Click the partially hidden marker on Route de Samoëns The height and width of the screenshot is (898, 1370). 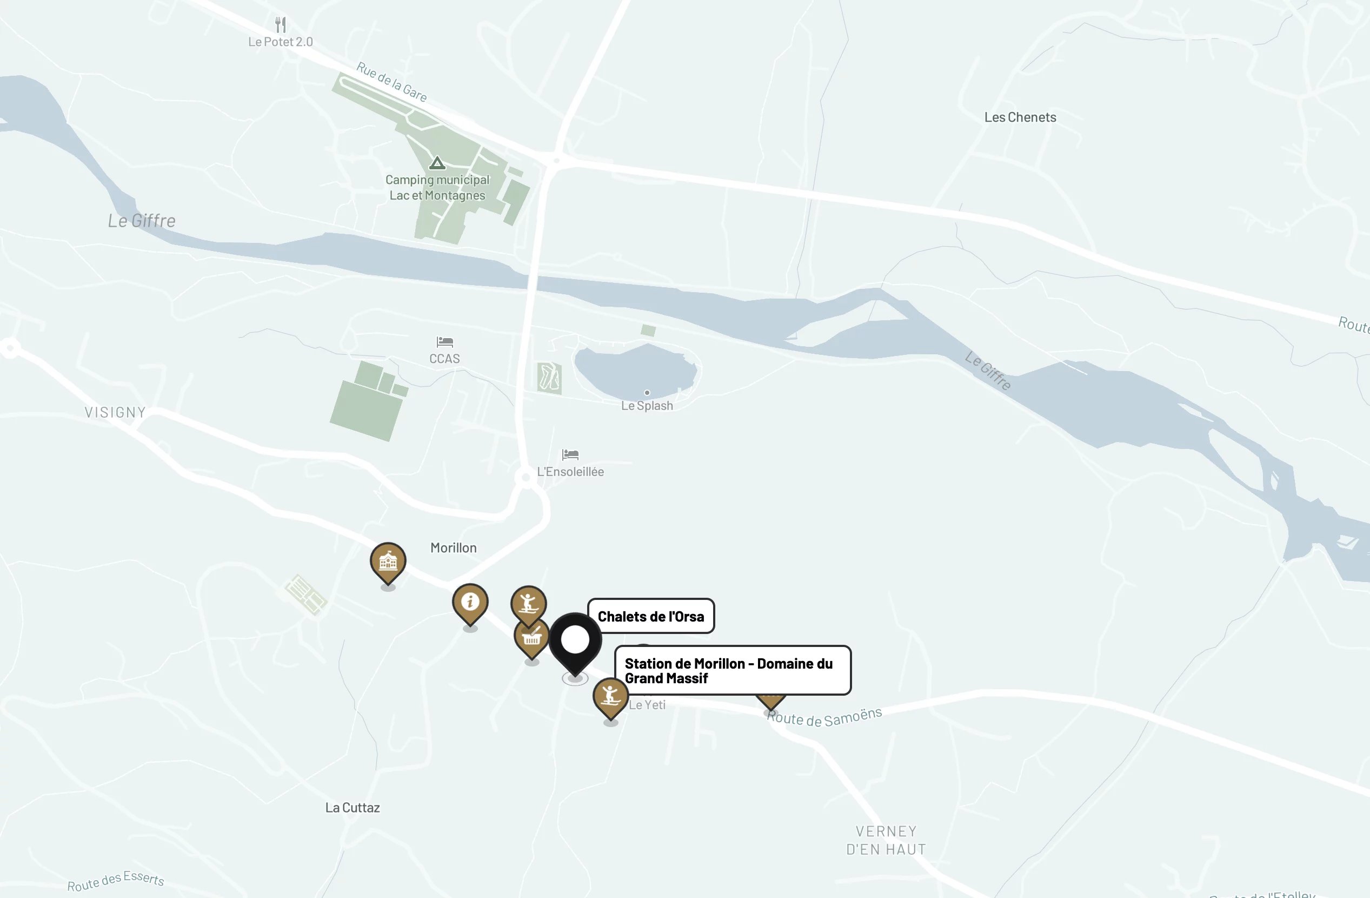click(x=770, y=703)
